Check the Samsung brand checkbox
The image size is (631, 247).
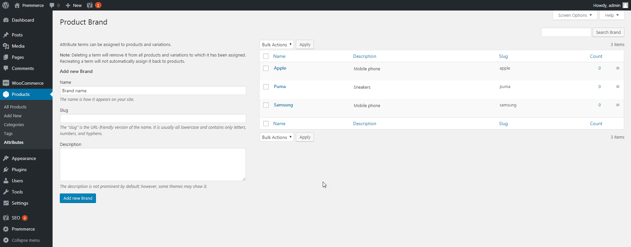pos(266,105)
